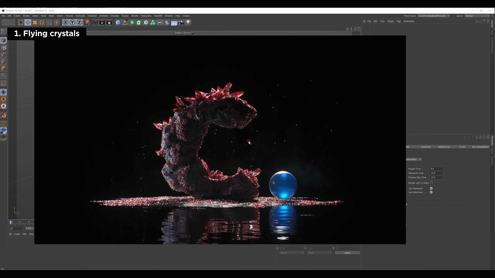Open the MoGraph menu
Viewport: 495px width, 278px height.
point(80,16)
